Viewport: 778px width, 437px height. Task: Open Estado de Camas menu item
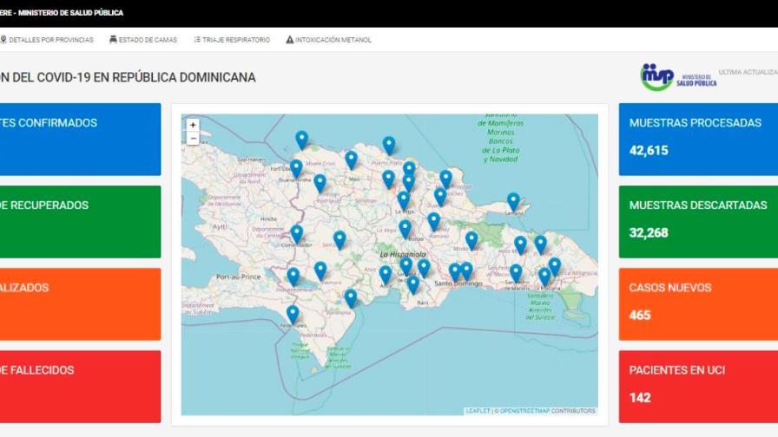click(x=143, y=40)
